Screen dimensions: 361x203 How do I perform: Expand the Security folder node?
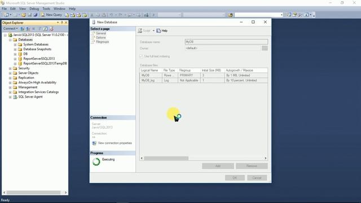tap(10, 68)
